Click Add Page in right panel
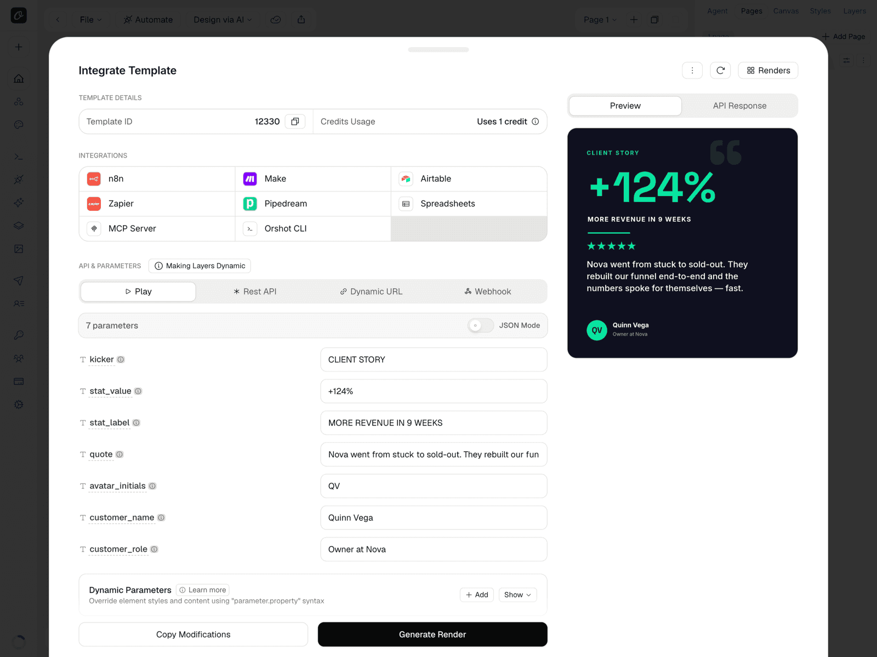The height and width of the screenshot is (657, 877). 844,37
